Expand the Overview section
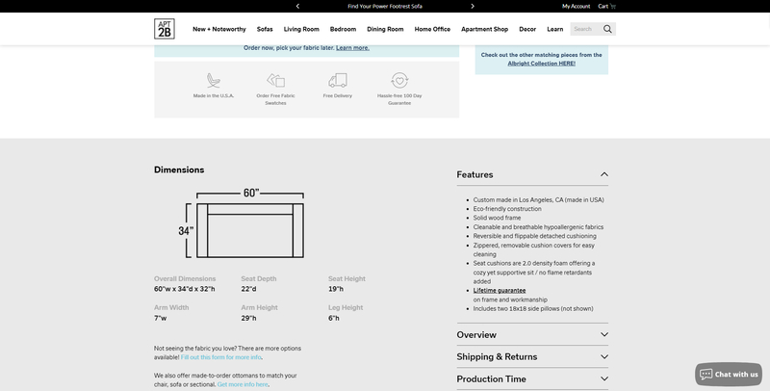 603,334
